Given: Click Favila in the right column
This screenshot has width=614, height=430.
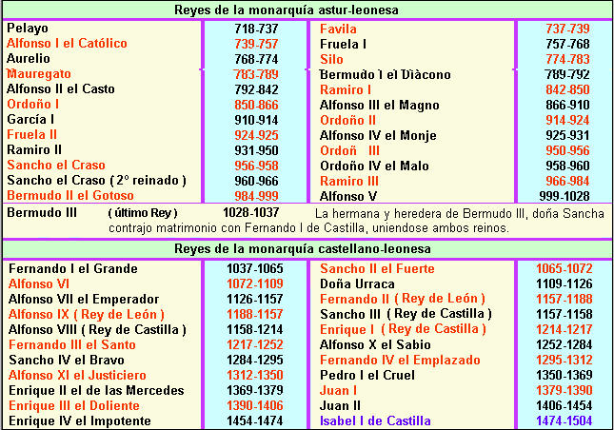Looking at the screenshot, I should point(339,29).
